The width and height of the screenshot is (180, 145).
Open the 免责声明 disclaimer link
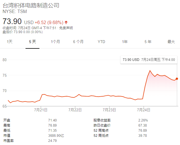pos(66,28)
